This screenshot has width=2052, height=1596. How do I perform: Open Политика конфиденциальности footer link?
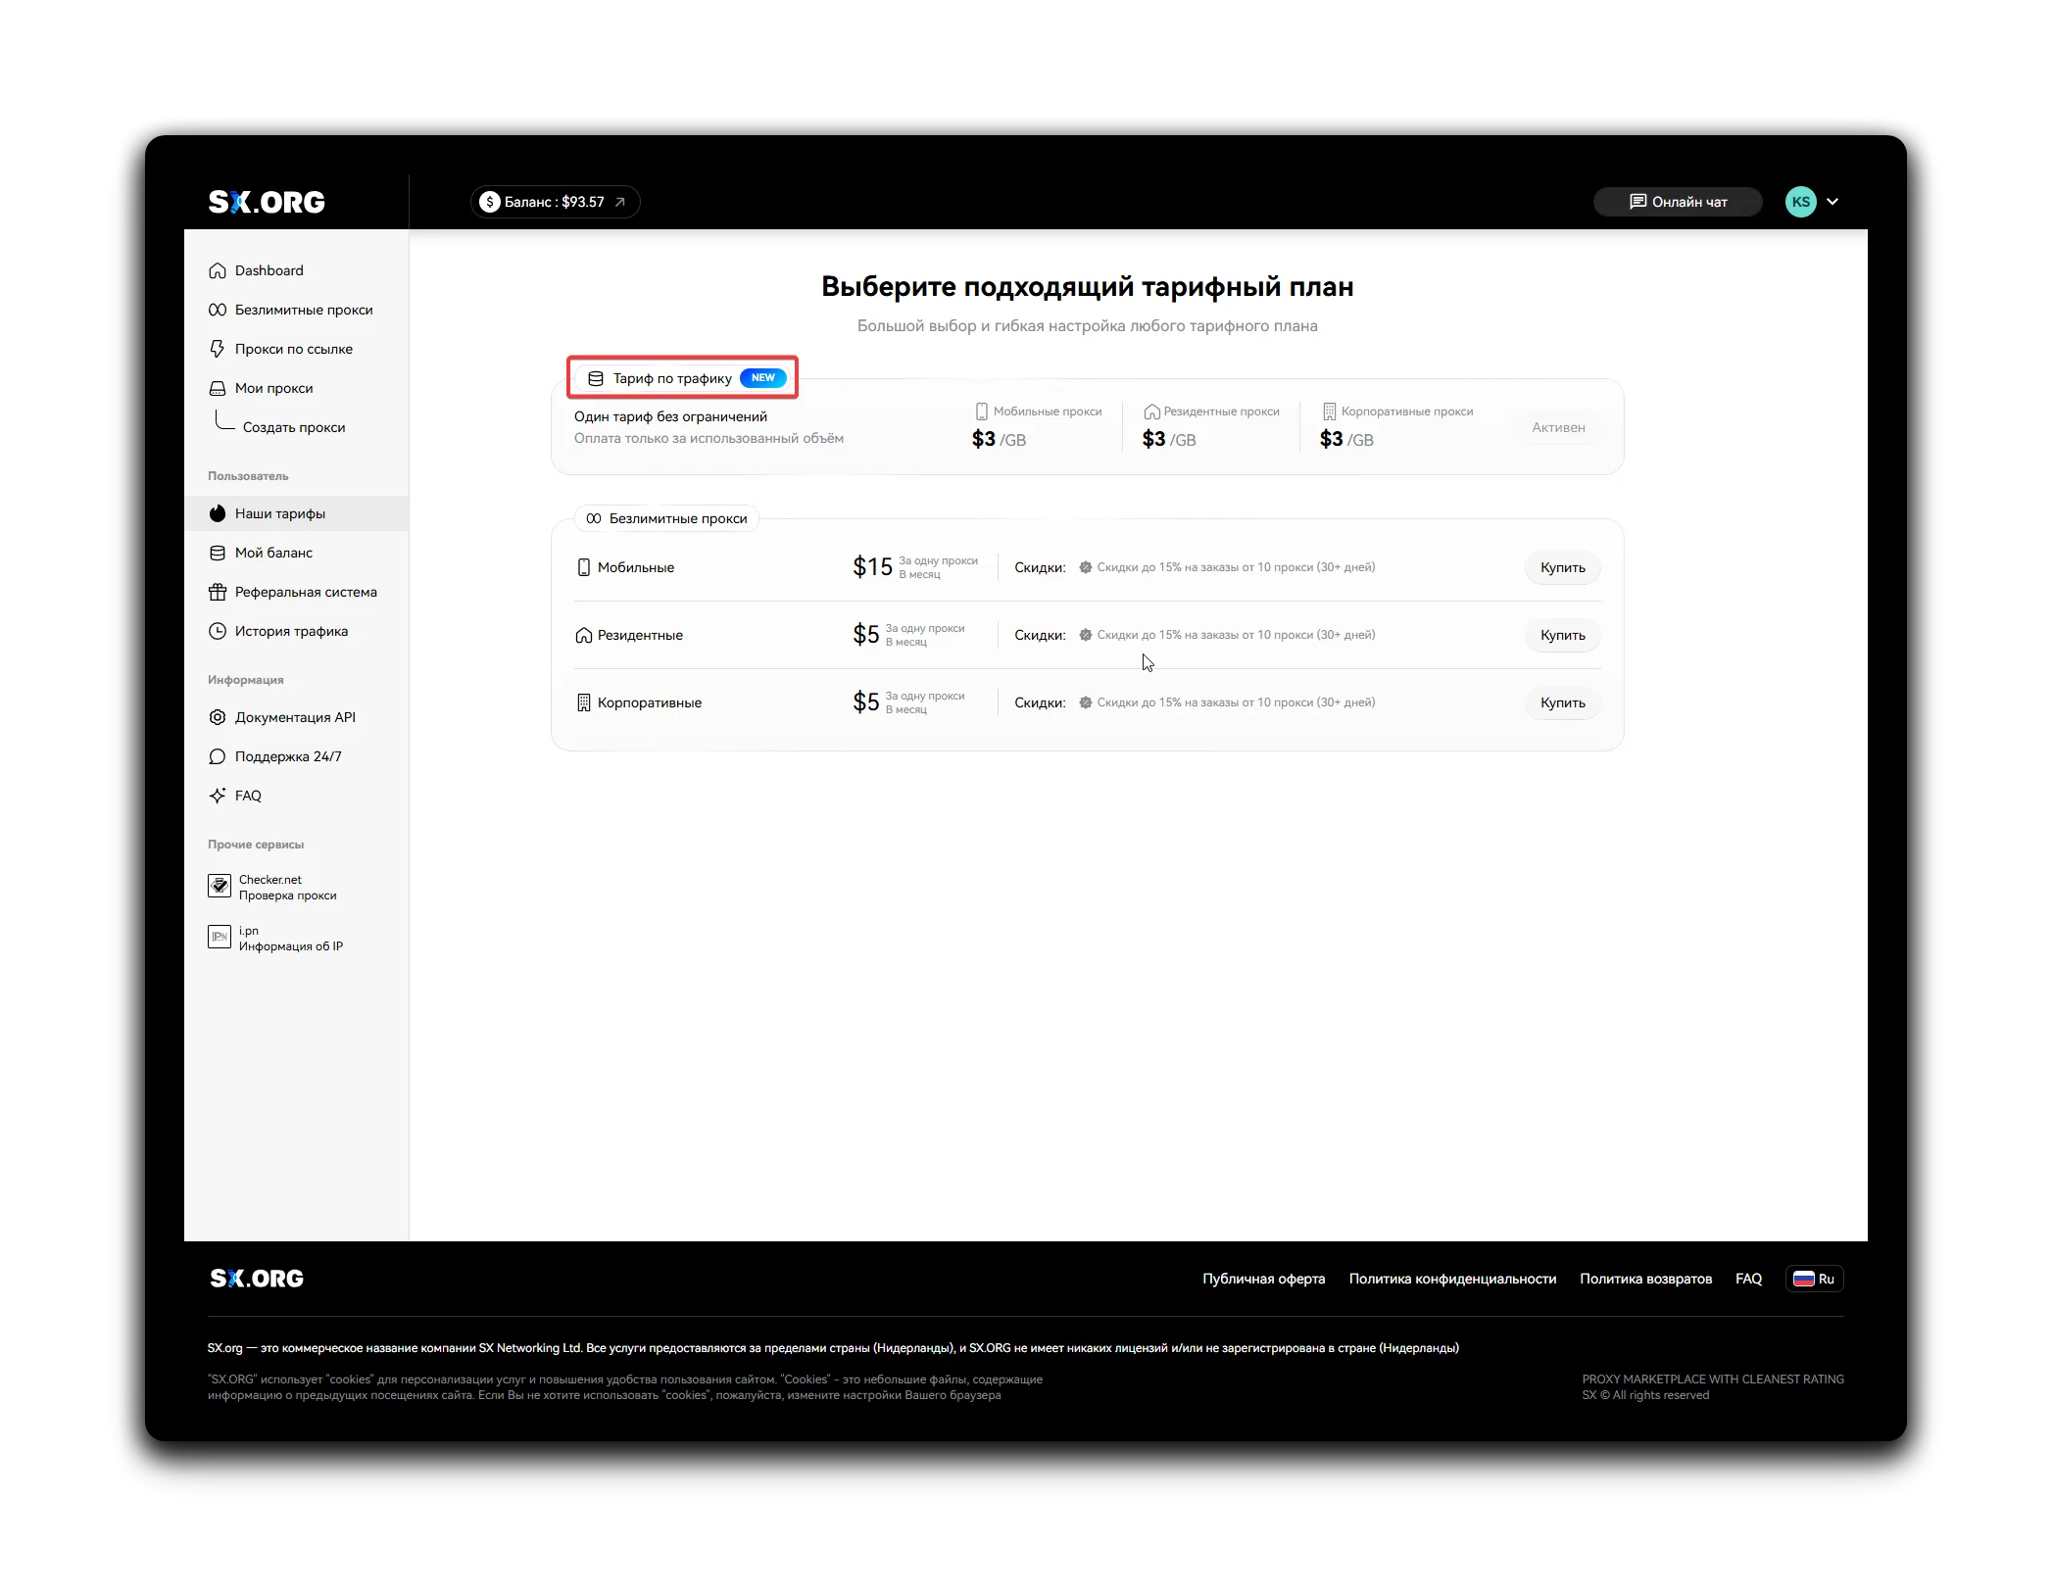[x=1452, y=1279]
